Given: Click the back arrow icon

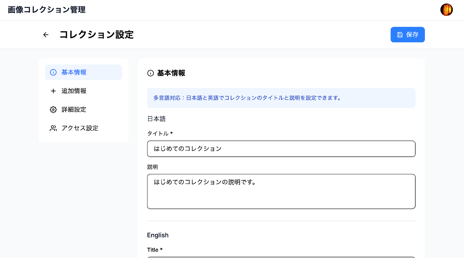Looking at the screenshot, I should [46, 35].
